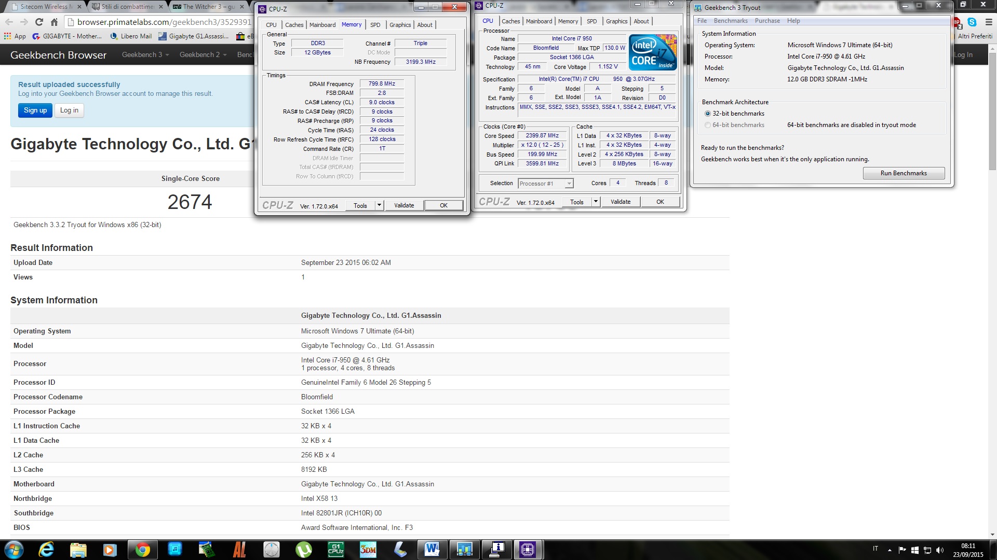The height and width of the screenshot is (560, 997).
Task: Click the Run Benchmarks button
Action: click(904, 173)
